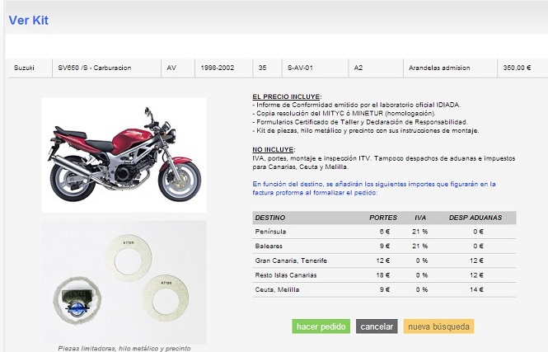548x352 pixels.
Task: Start a new search with "nueva búsqueda"
Action: point(439,326)
